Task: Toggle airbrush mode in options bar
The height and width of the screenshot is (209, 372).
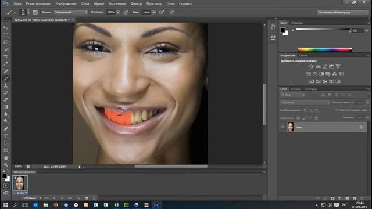Action: pos(162,12)
